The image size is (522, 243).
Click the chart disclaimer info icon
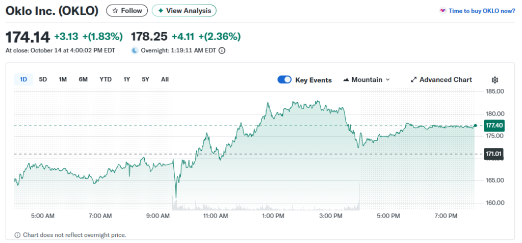(x=17, y=235)
